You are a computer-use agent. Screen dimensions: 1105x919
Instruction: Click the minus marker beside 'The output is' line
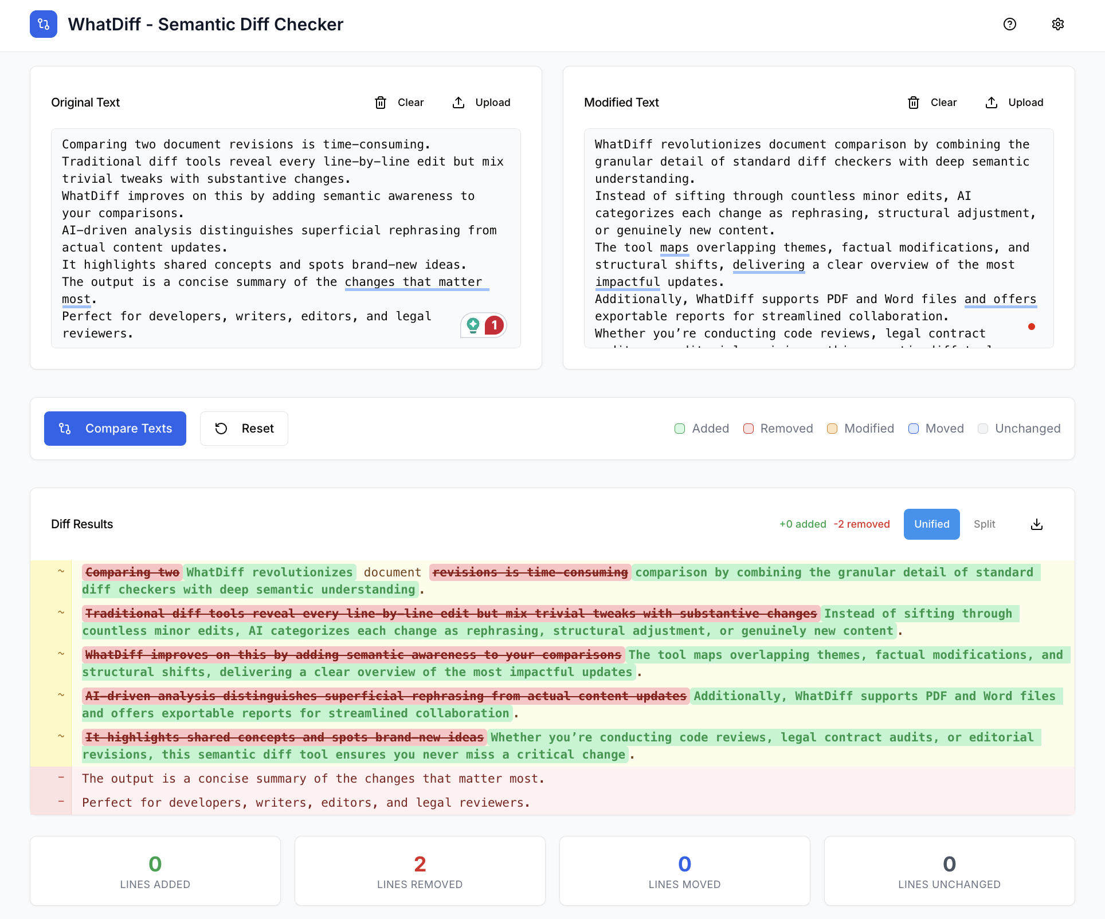point(61,777)
